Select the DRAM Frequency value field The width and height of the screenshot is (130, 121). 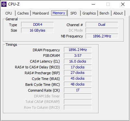click(77, 50)
